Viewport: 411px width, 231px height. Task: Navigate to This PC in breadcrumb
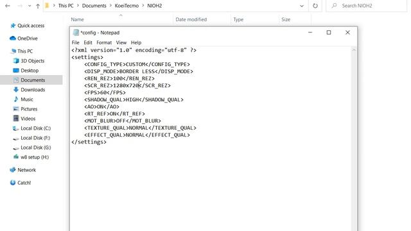[66, 6]
